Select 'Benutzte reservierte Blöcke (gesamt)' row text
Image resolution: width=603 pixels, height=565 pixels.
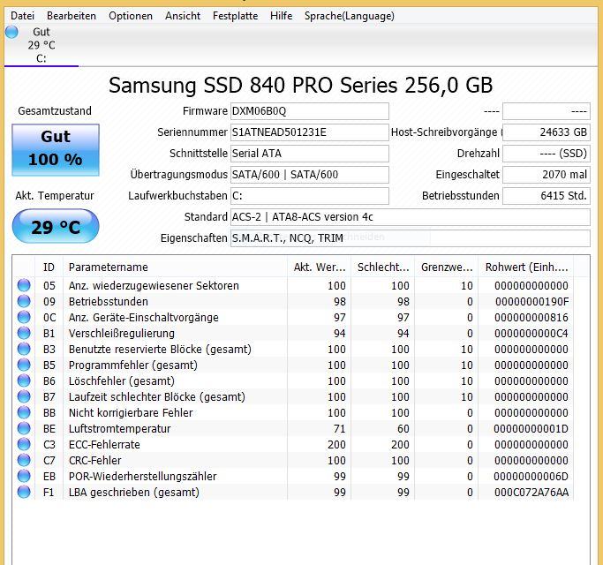pos(160,350)
